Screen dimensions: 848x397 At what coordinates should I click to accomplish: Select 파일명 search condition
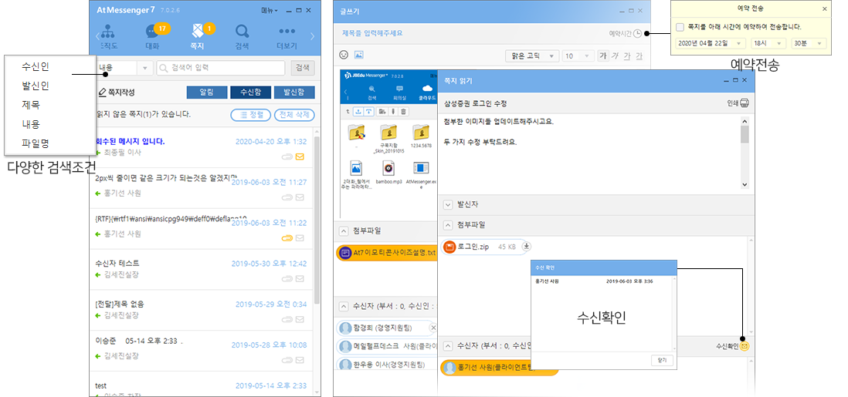36,143
